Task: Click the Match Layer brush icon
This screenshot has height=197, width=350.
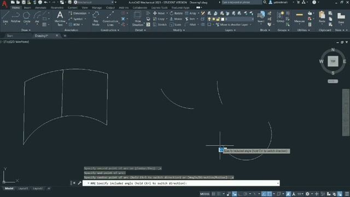Action: coord(203,13)
